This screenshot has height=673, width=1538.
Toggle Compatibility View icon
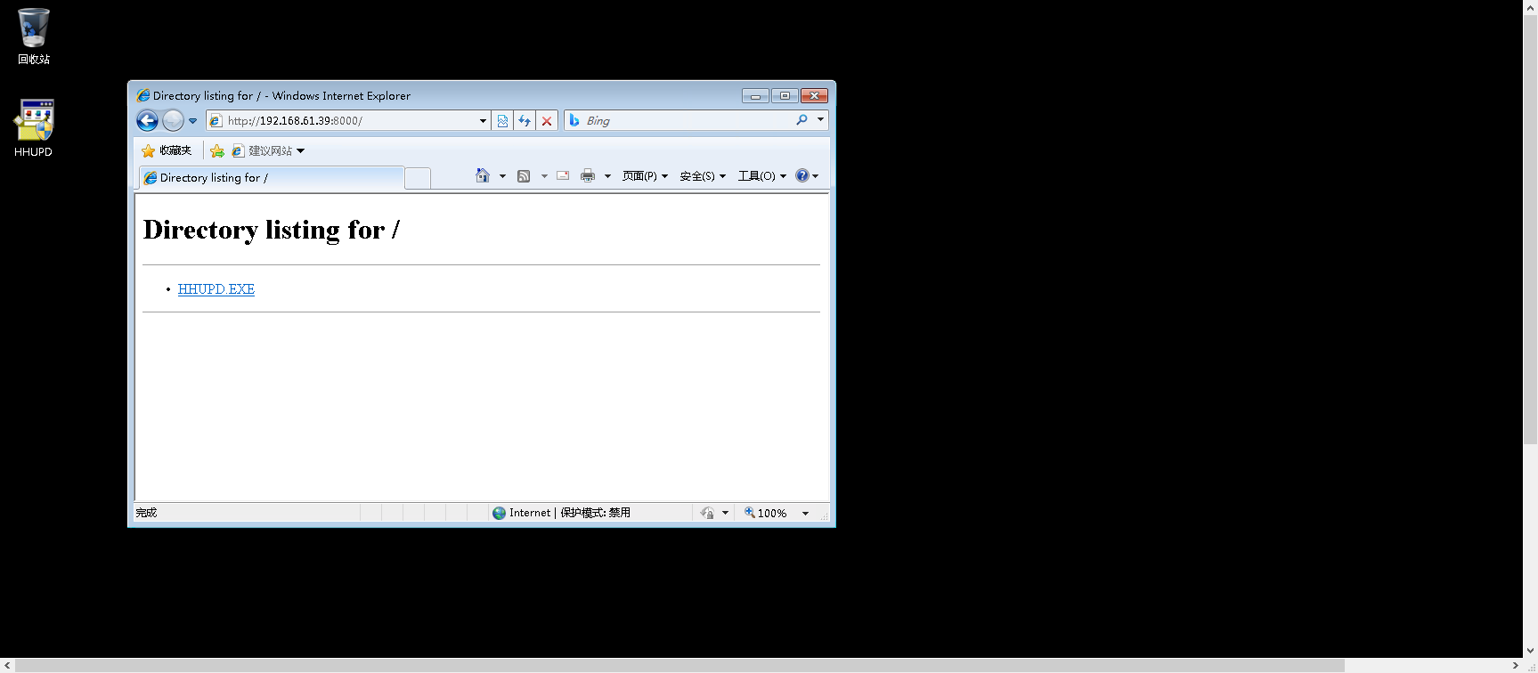(x=503, y=120)
